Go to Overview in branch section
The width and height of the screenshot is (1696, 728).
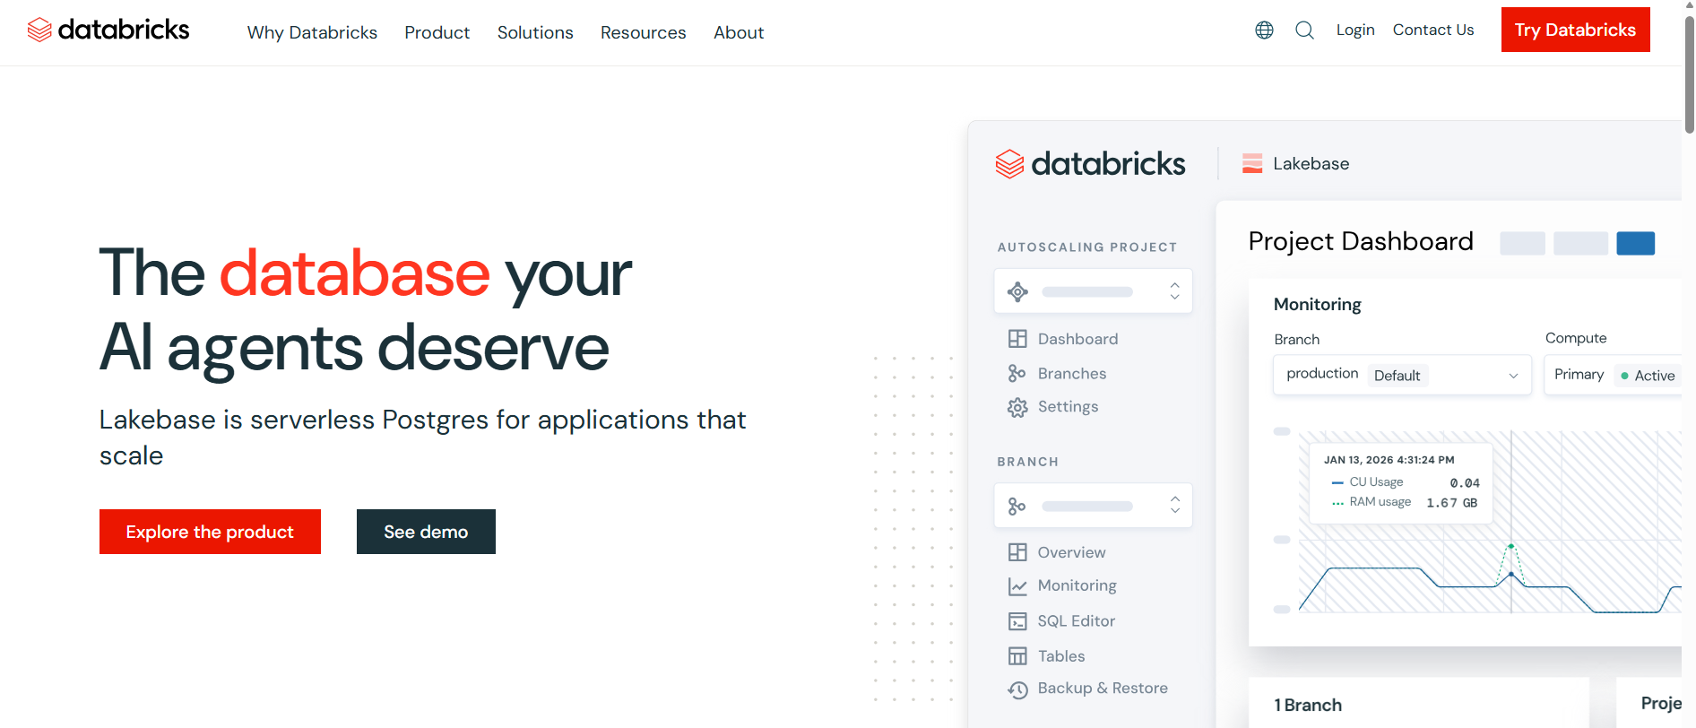pyautogui.click(x=1071, y=552)
